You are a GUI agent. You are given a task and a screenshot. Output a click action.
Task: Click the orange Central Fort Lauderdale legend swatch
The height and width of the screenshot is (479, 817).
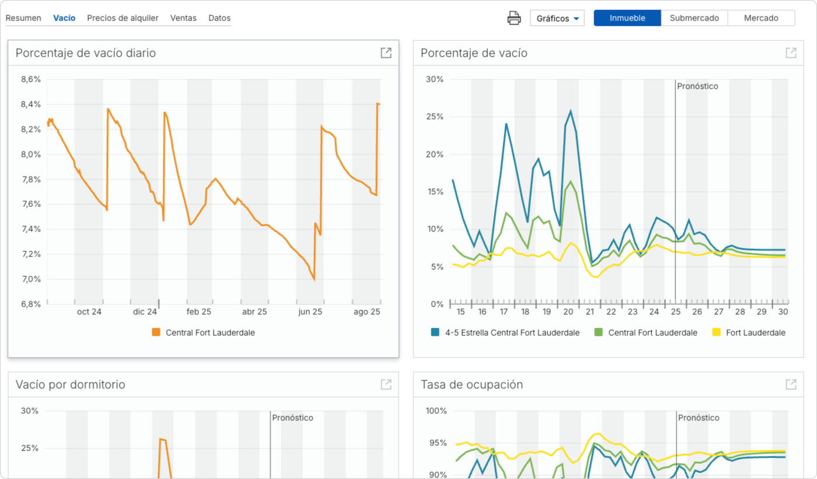(x=156, y=333)
